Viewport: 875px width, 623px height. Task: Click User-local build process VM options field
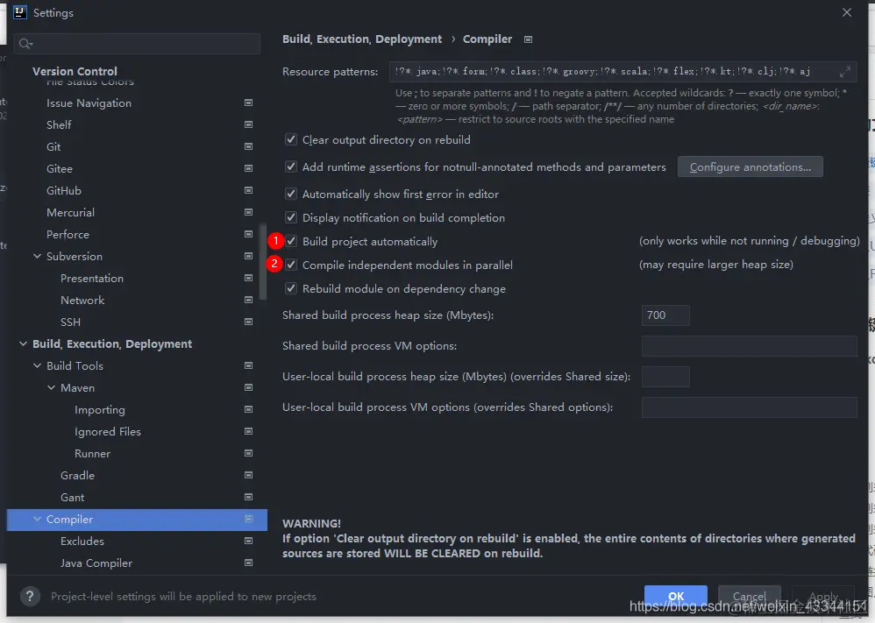point(749,407)
